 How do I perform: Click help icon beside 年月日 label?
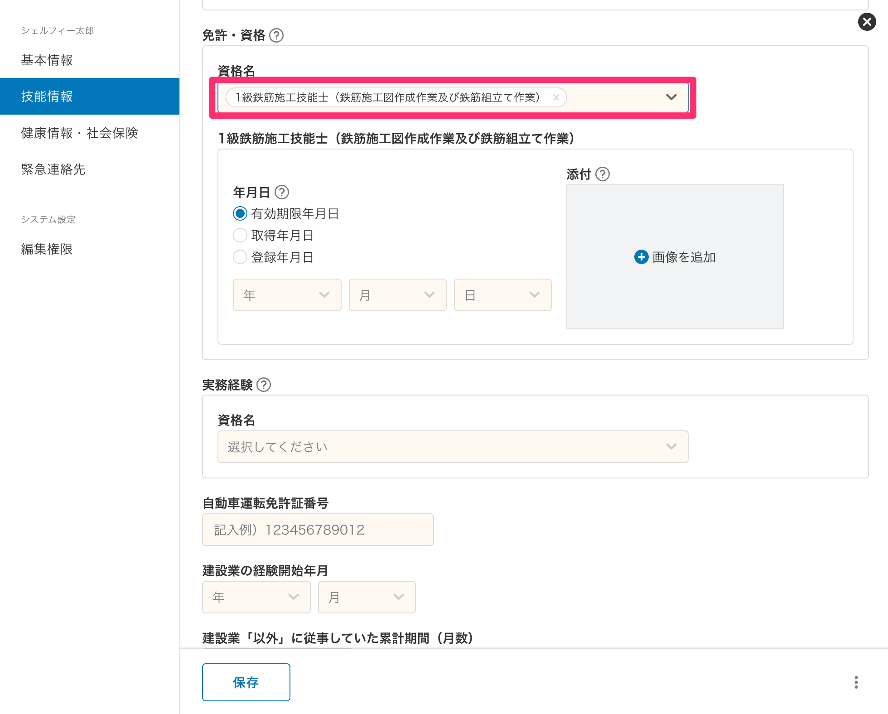pyautogui.click(x=282, y=192)
